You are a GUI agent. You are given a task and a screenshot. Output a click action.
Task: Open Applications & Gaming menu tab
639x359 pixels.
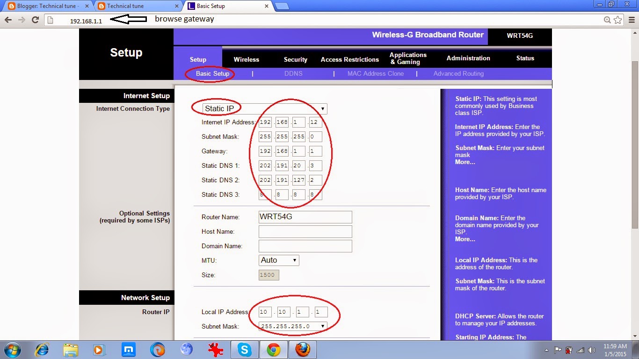point(408,58)
